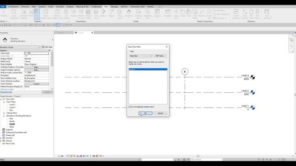Open the File menu tab
296x166 pixels.
[3, 6]
